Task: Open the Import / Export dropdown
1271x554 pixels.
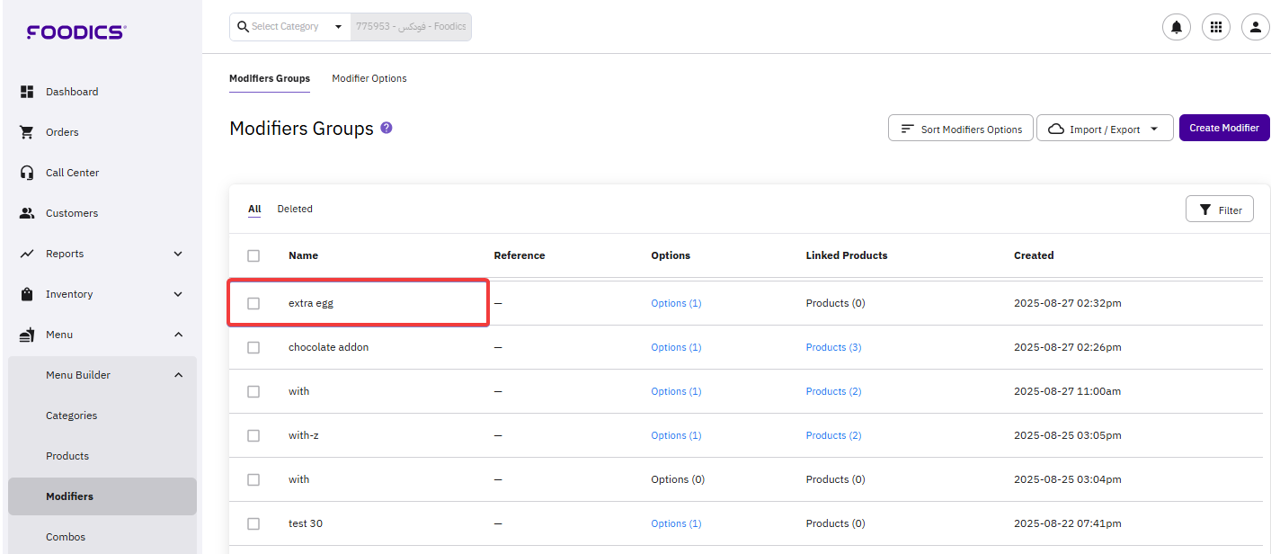Action: [1105, 129]
